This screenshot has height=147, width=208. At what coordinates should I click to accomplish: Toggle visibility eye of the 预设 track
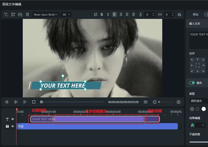(13, 126)
